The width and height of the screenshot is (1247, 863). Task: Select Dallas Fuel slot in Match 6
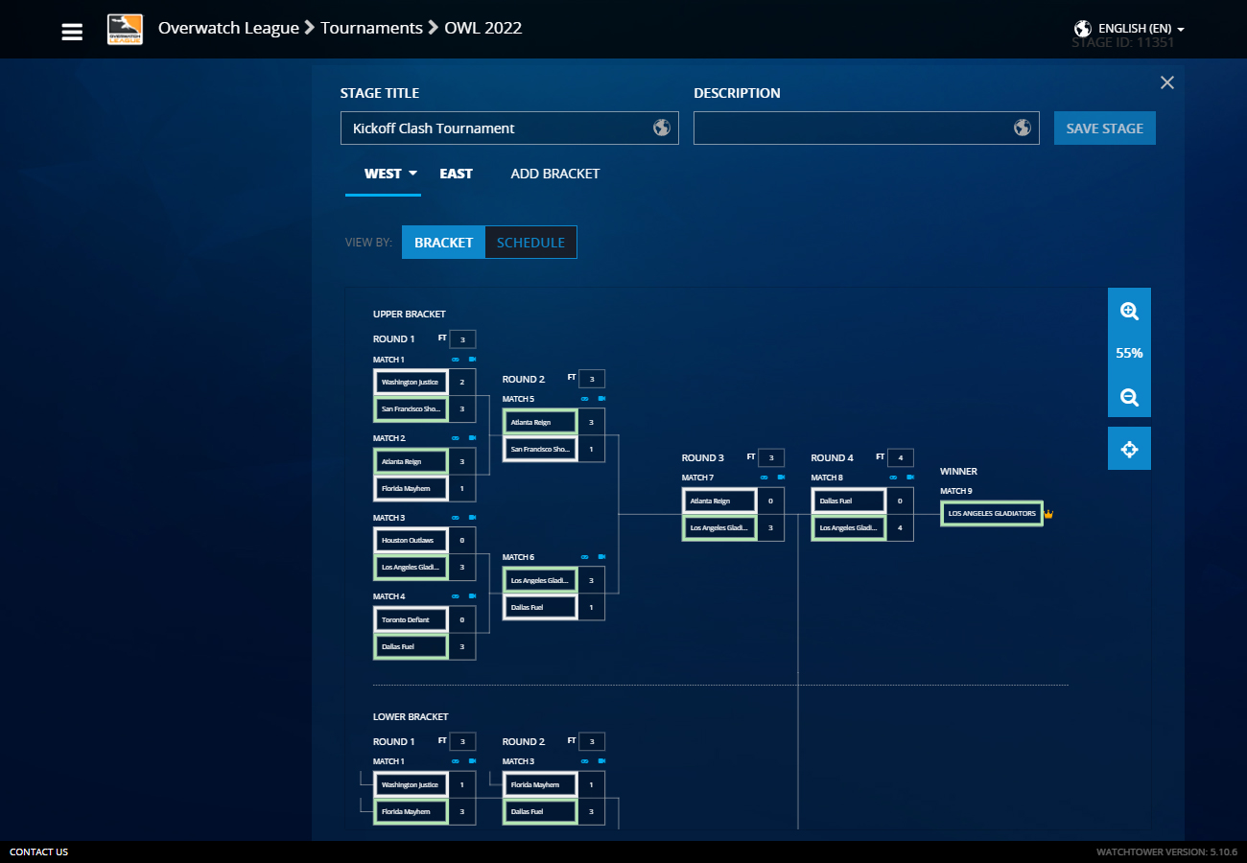[x=540, y=607]
